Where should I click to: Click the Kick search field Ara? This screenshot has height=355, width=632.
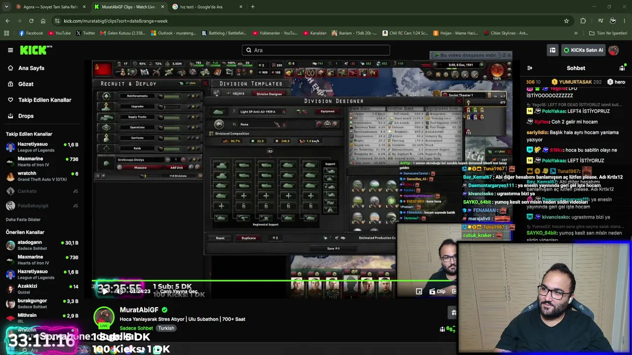(316, 50)
